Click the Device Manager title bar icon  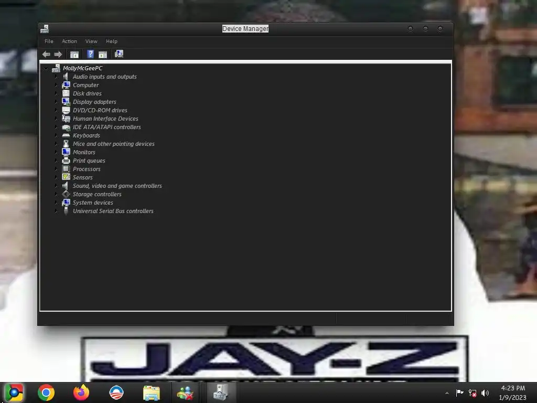point(45,29)
